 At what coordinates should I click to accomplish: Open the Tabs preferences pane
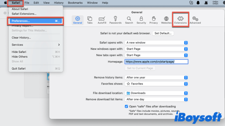(x=90, y=20)
